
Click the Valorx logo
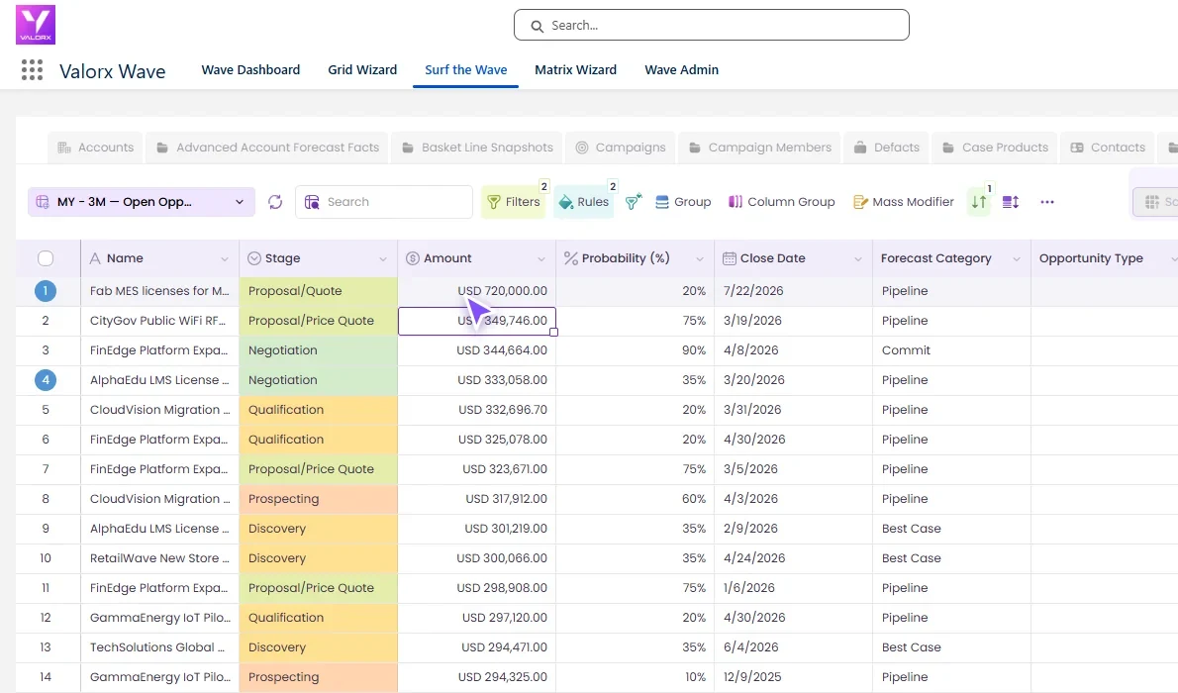tap(36, 24)
